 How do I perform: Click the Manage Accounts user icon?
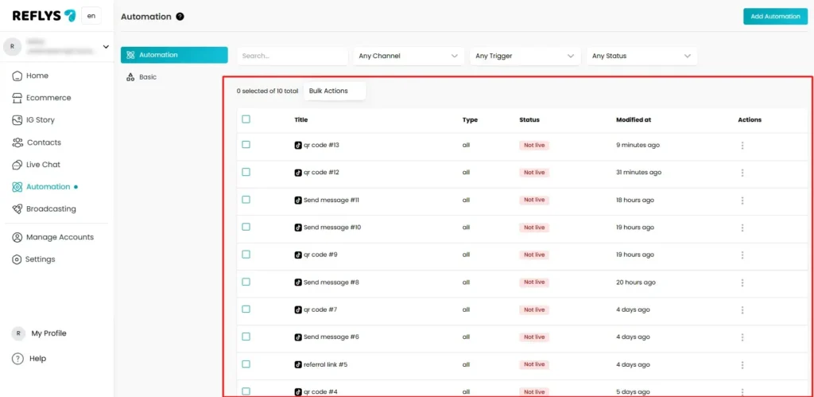click(x=17, y=237)
